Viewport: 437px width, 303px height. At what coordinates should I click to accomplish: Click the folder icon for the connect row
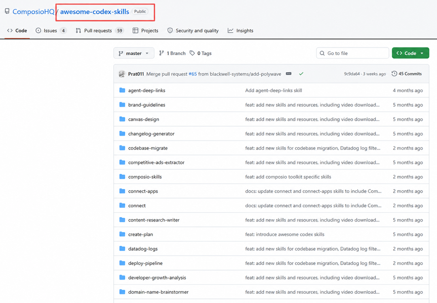click(122, 205)
